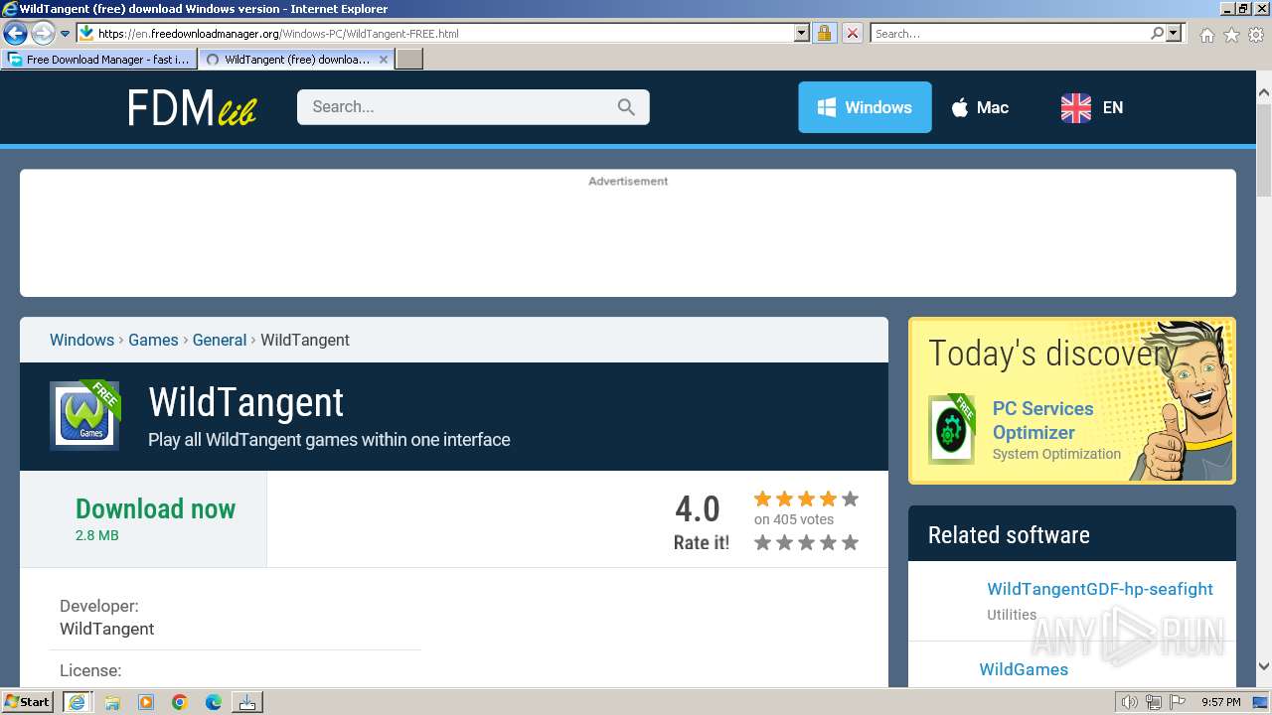This screenshot has width=1272, height=715.
Task: Select the Windows platform button
Action: coord(865,107)
